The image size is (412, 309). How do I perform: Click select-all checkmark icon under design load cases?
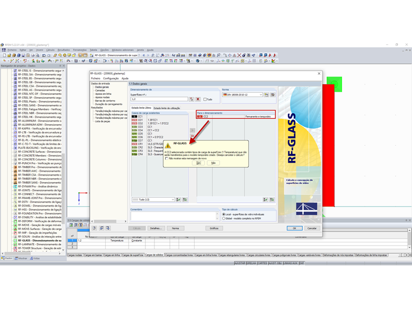[266, 199]
